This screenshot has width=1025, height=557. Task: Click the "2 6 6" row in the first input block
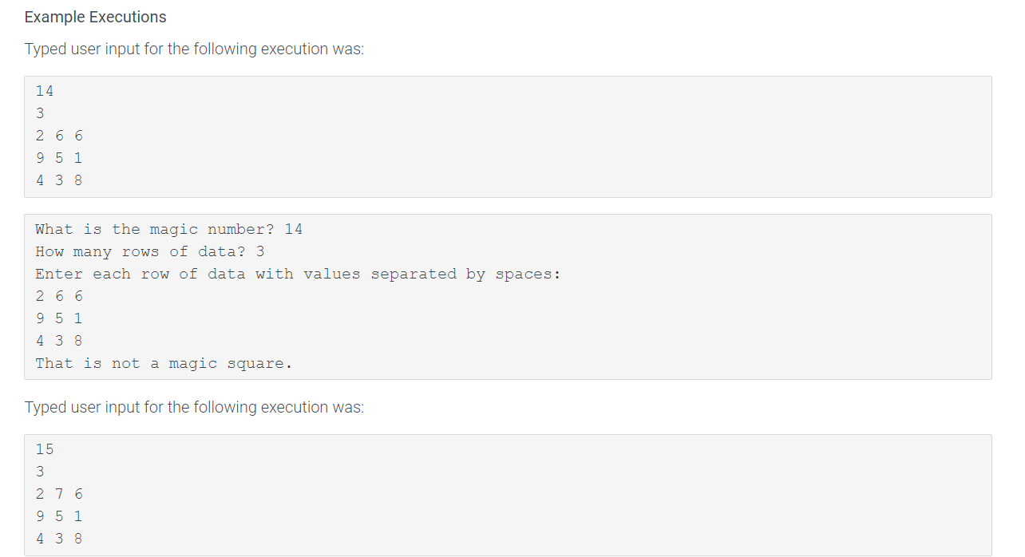[59, 136]
